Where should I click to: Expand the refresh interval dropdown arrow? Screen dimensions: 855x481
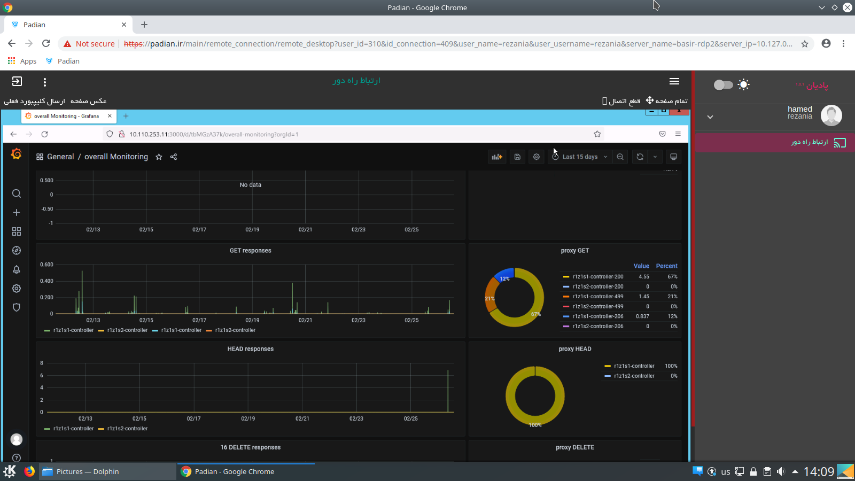655,157
